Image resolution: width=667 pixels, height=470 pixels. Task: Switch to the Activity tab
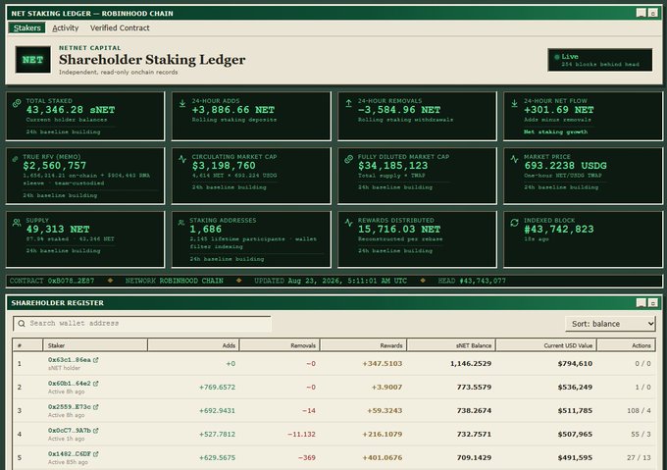(x=65, y=28)
